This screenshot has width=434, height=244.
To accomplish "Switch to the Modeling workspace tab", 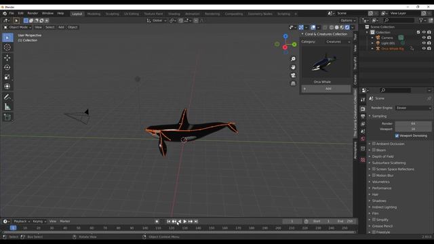I will [94, 14].
